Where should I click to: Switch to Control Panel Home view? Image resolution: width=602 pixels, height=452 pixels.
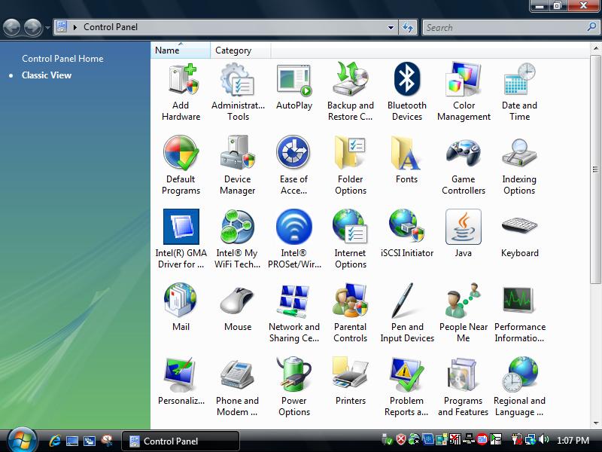[62, 59]
